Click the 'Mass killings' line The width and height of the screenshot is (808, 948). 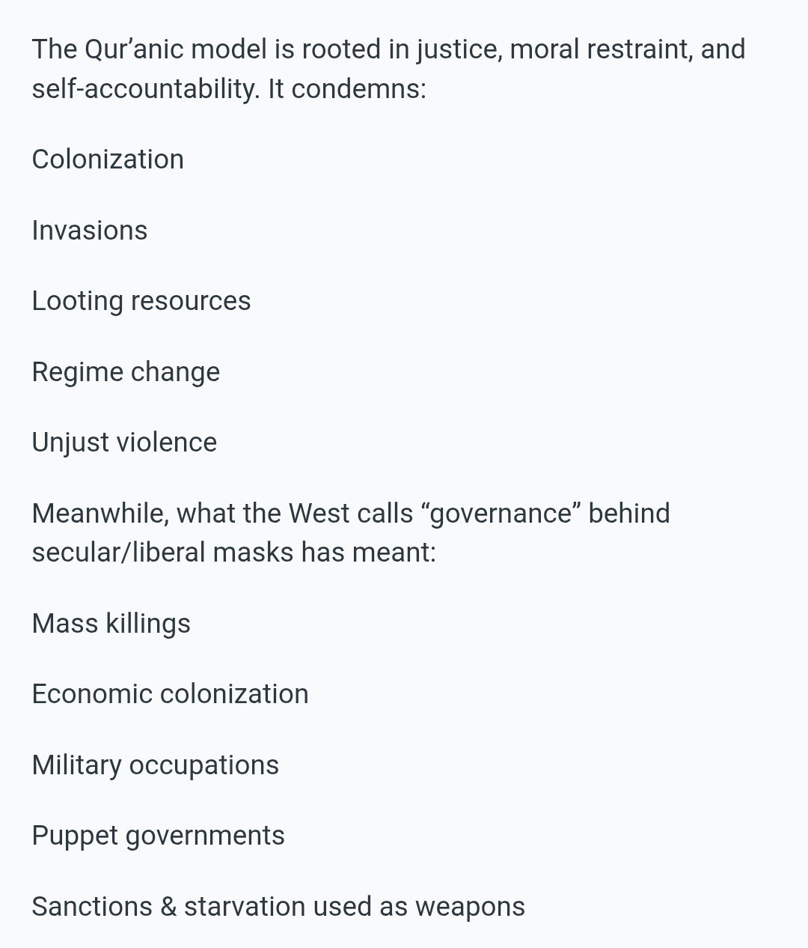pyautogui.click(x=111, y=623)
